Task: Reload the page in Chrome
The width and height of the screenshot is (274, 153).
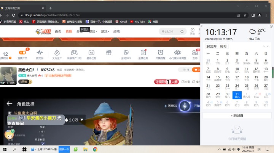Action: click(x=13, y=15)
